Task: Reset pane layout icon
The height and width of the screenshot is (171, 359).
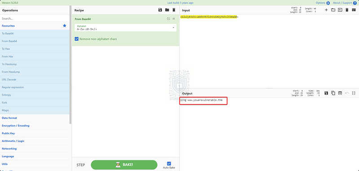Action: click(x=354, y=10)
